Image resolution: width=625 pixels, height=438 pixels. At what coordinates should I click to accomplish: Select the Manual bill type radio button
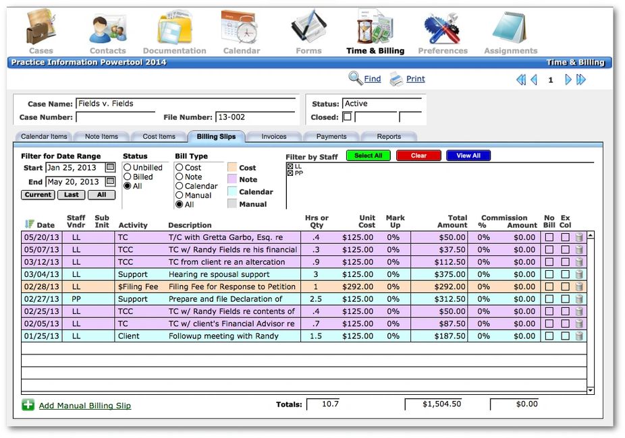(180, 195)
